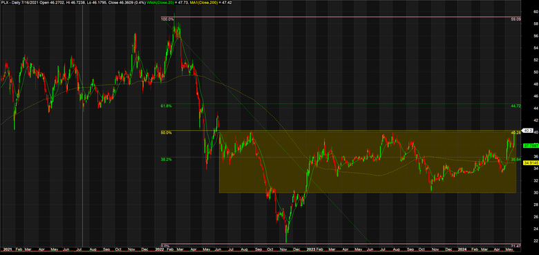Select the 61.8% Fibonacci level label
Image resolution: width=539 pixels, height=255 pixels.
(x=166, y=106)
